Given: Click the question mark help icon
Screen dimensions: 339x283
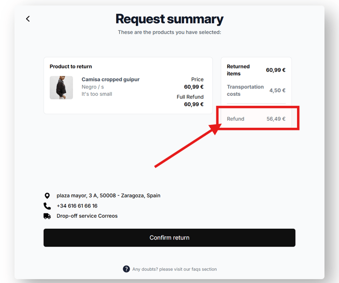Looking at the screenshot, I should (x=126, y=269).
